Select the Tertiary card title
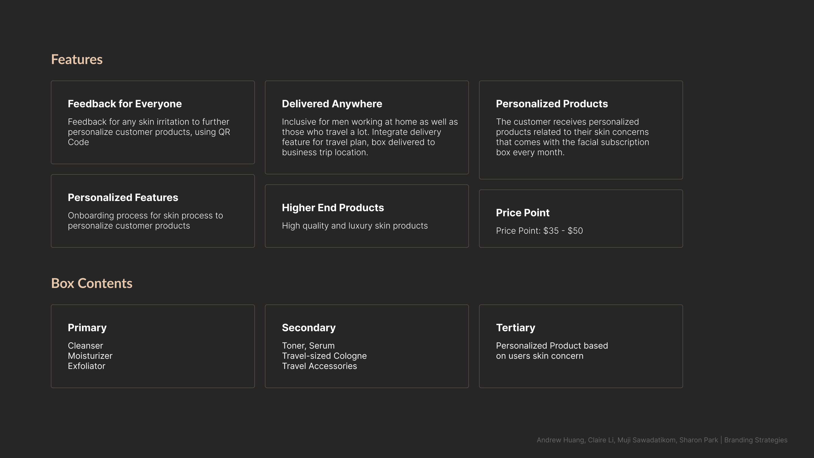The width and height of the screenshot is (814, 458). click(515, 328)
